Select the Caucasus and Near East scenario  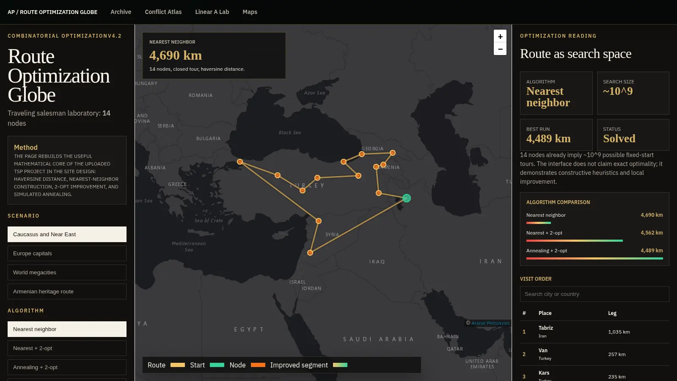click(67, 234)
